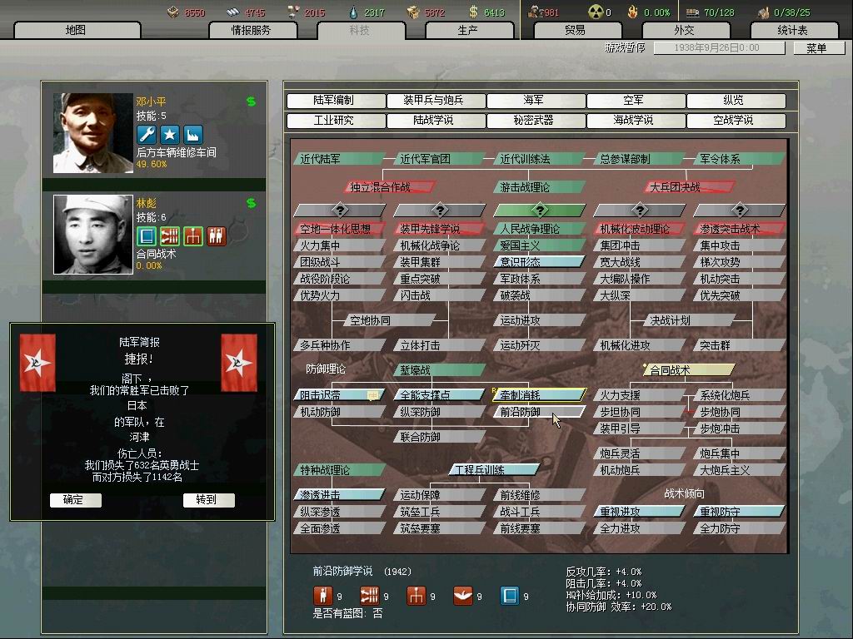Click Deng Xiaoping's wrench skill icon
This screenshot has width=853, height=639.
tap(147, 134)
